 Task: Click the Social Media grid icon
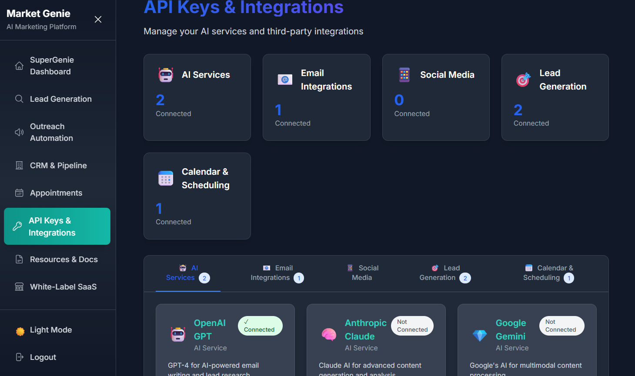click(x=404, y=74)
